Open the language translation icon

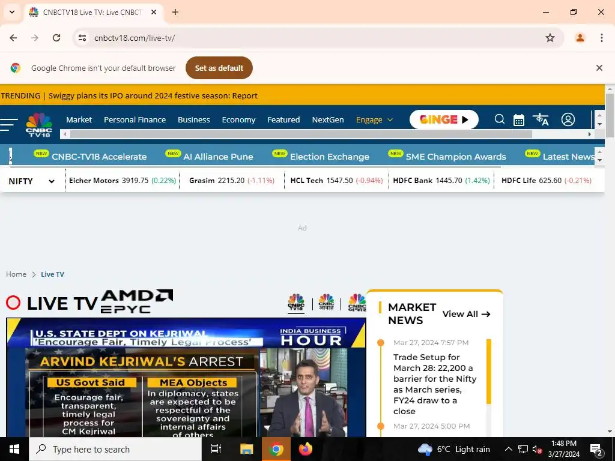point(541,119)
